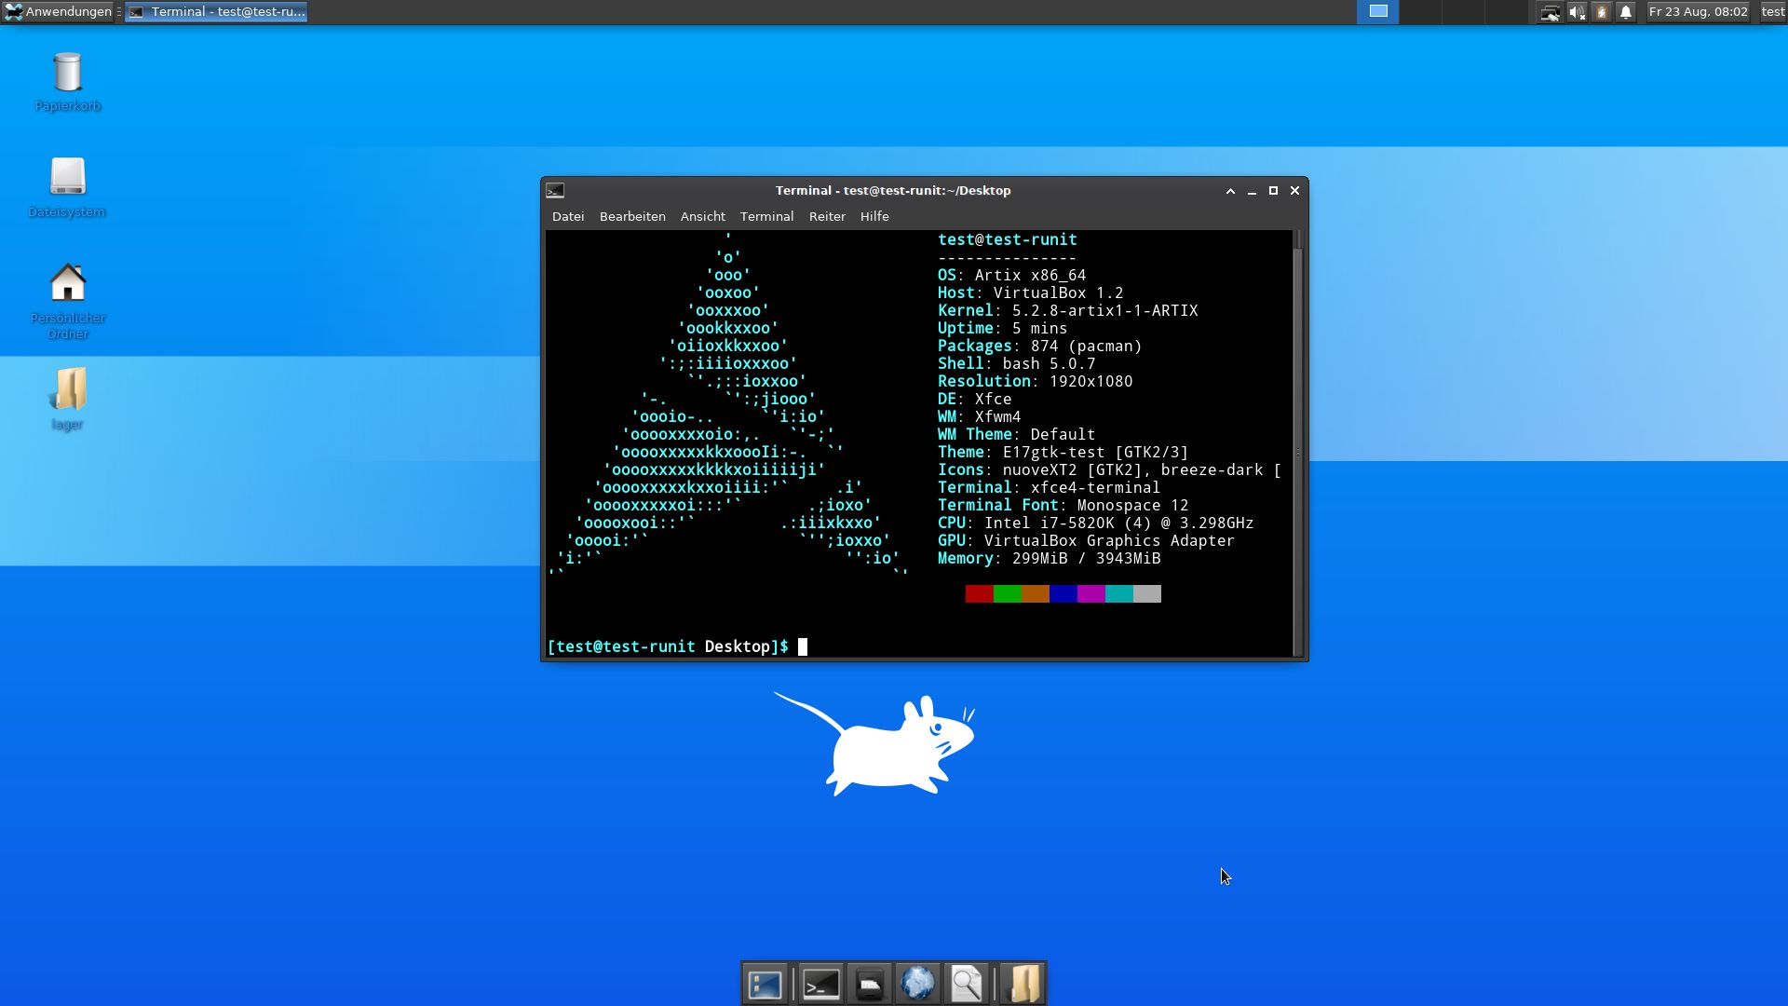The height and width of the screenshot is (1006, 1788).
Task: Click the 'Theme: E17gtk-test [GTK2/3]' line
Action: coord(1063,452)
